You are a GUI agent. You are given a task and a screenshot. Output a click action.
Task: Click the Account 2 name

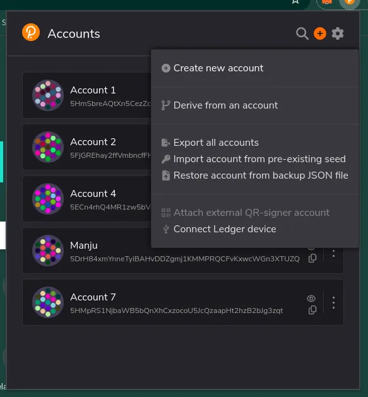(93, 142)
